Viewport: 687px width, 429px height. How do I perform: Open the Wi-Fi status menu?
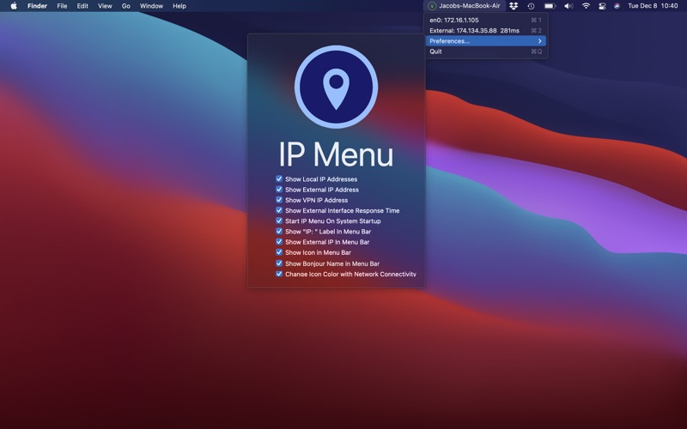[x=586, y=6]
